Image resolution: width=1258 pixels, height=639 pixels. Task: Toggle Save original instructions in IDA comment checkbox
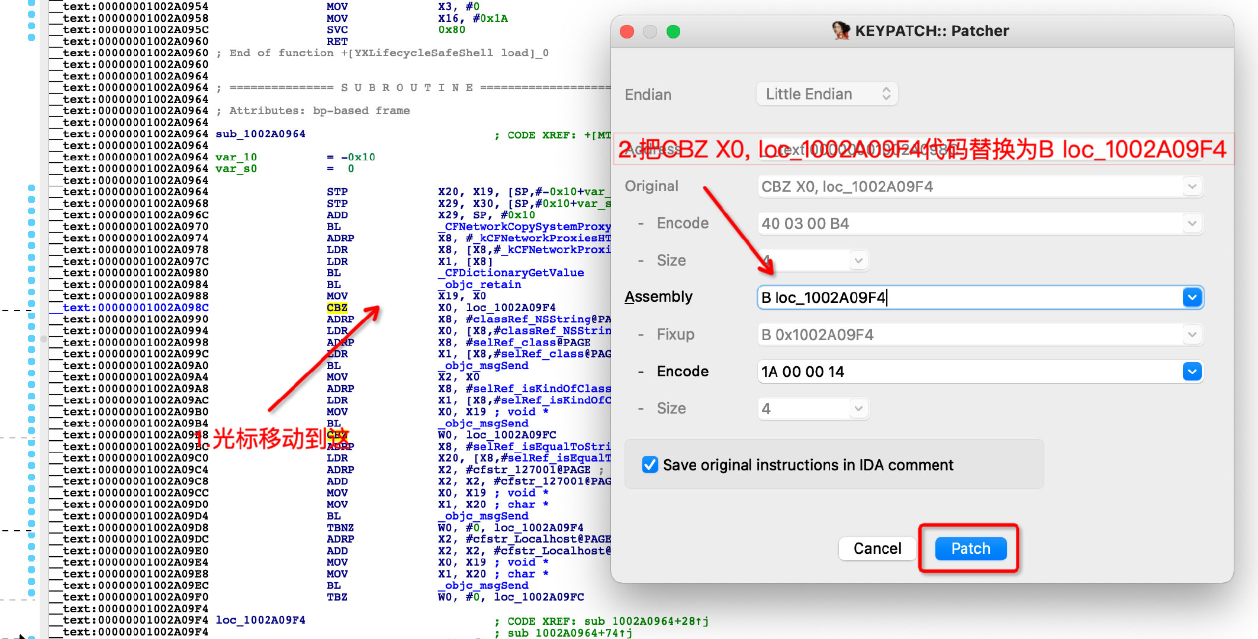click(x=650, y=465)
